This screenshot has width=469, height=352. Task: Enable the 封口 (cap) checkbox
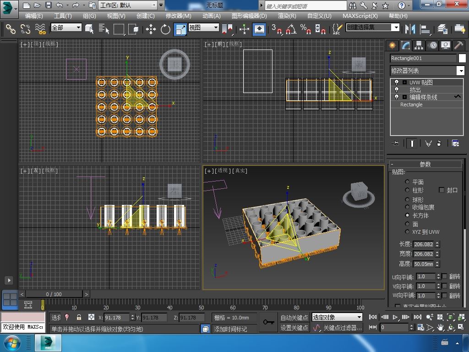coord(442,190)
